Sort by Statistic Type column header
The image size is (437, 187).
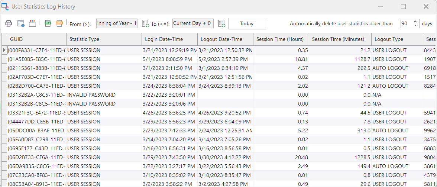tap(104, 39)
